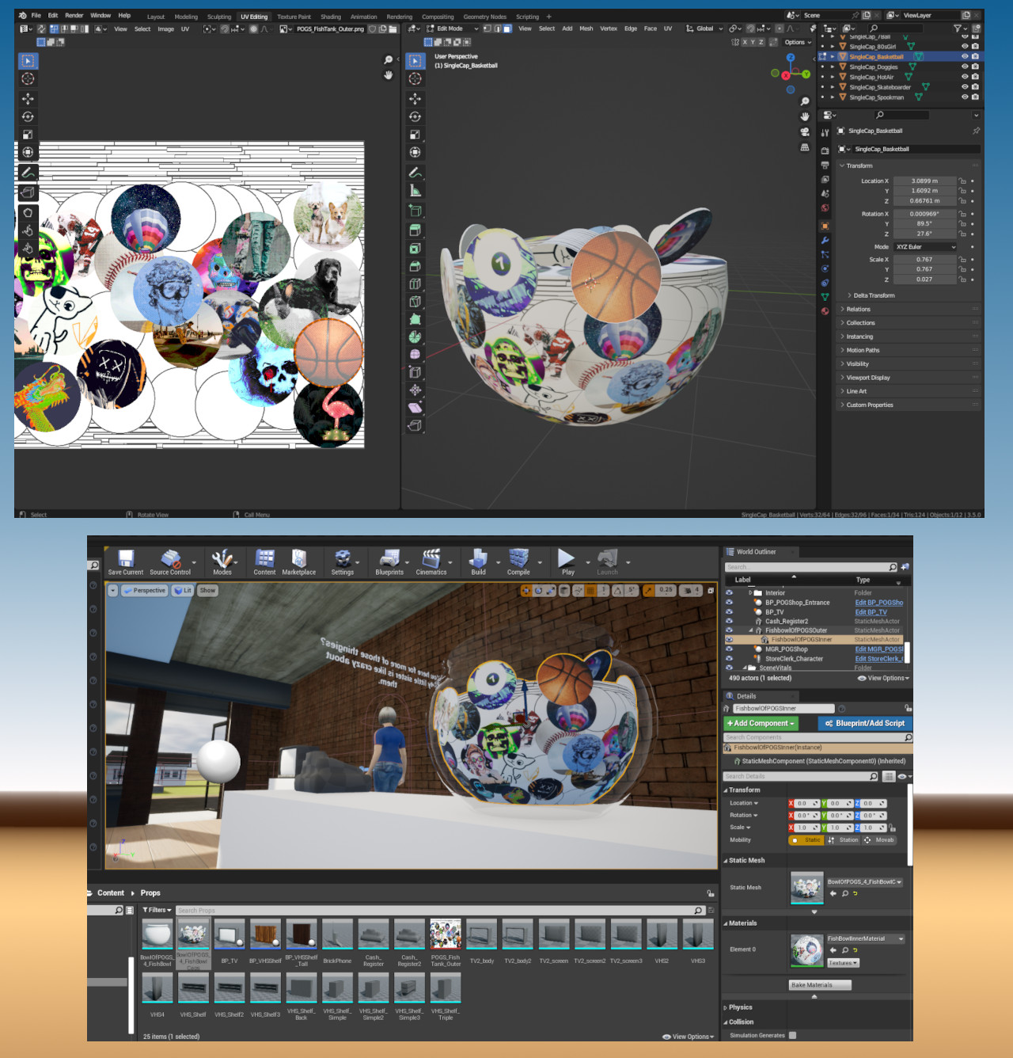Hide SingleCap_Doggies with outliner eye icon
The width and height of the screenshot is (1013, 1058).
coord(965,67)
